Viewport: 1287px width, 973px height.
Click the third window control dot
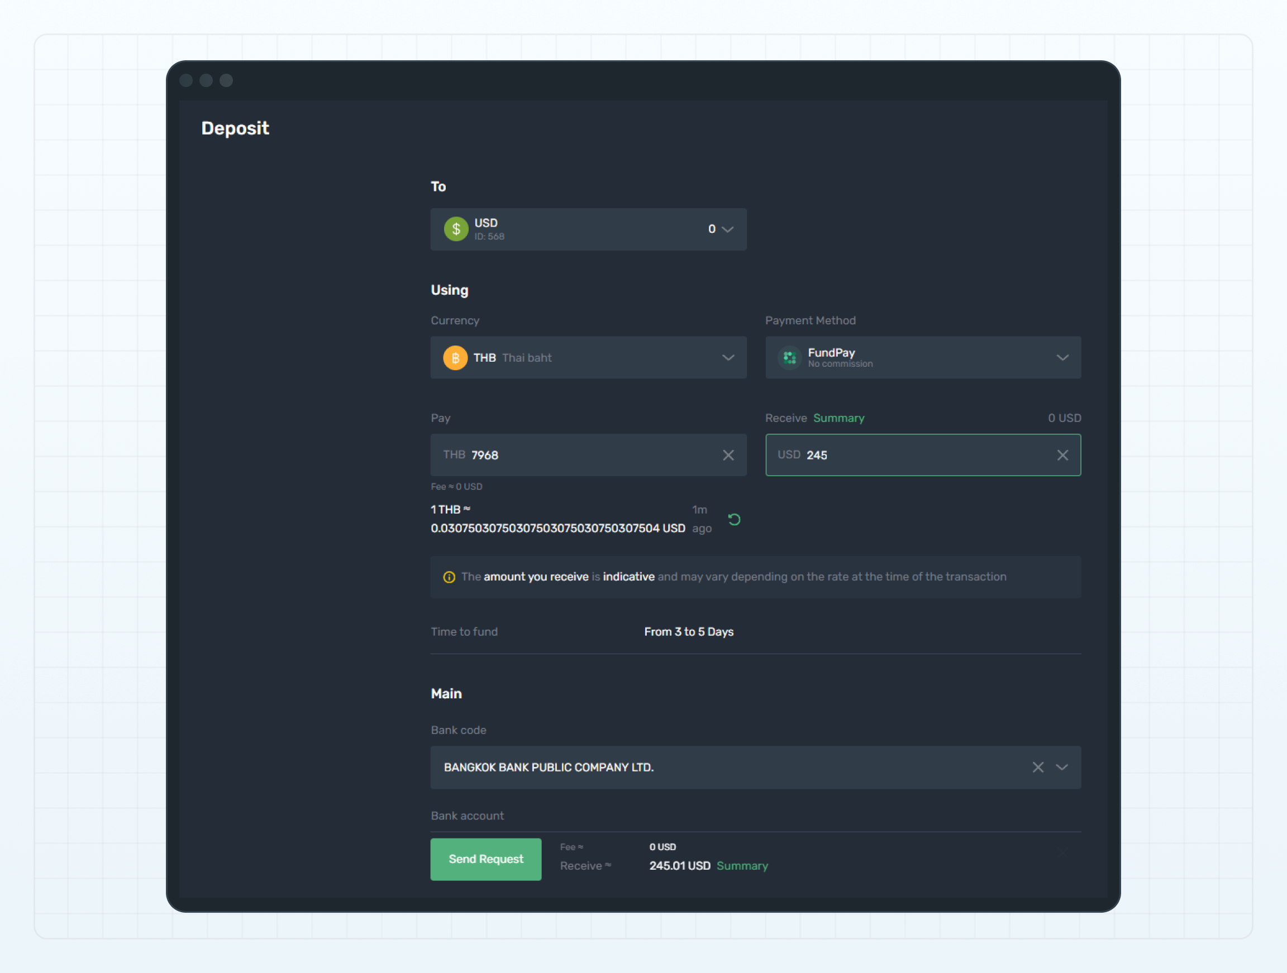point(226,80)
